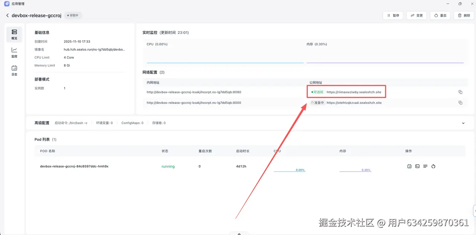Open the riimaxwziwby.sealoshzh.site public link
The width and height of the screenshot is (476, 235).
354,92
